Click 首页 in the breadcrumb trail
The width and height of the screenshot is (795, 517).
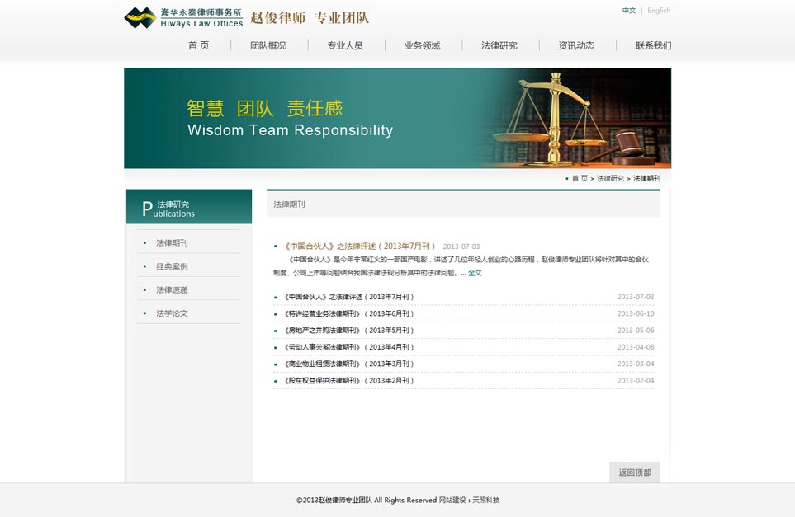580,178
